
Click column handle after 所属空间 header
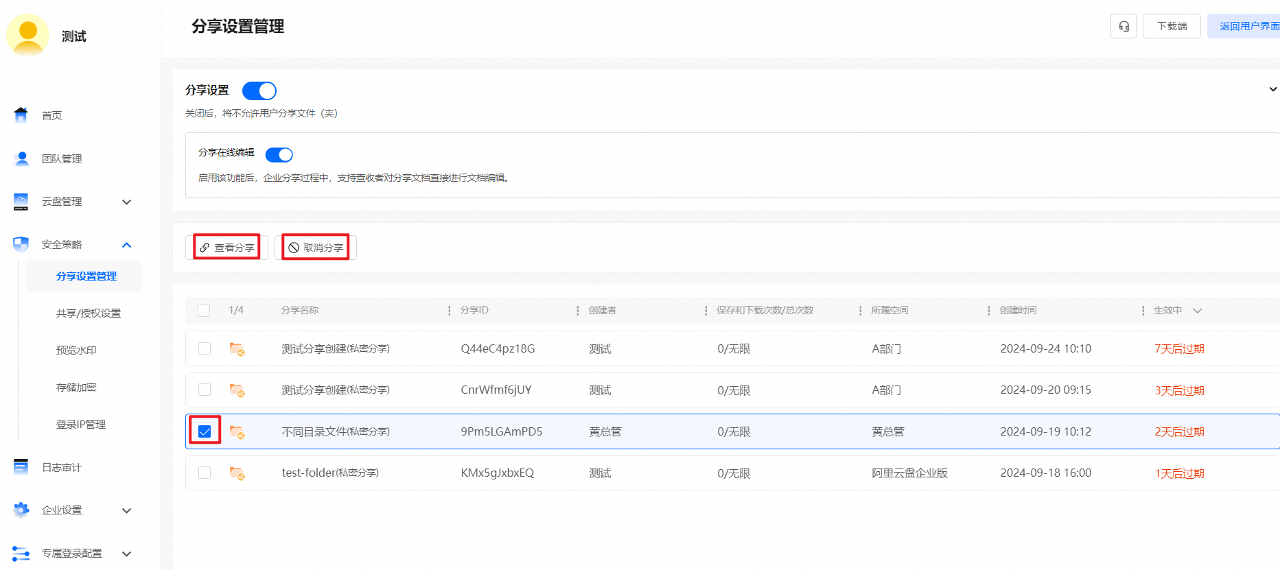click(x=989, y=311)
